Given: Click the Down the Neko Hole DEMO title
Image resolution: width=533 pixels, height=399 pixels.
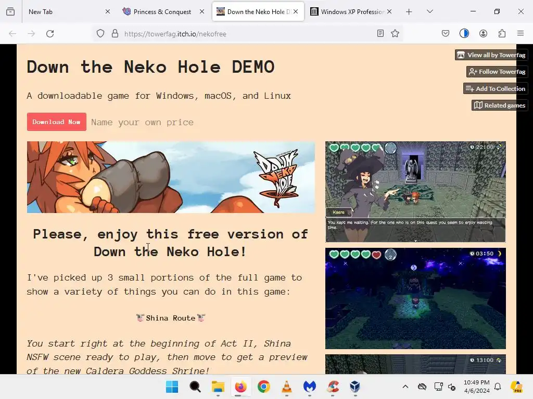Looking at the screenshot, I should pos(151,66).
